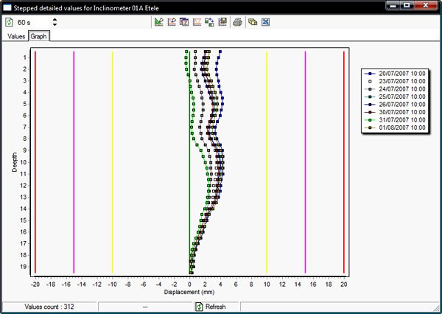The width and height of the screenshot is (442, 314).
Task: Select legend entry 31/07/2007 10:00
Action: 395,120
